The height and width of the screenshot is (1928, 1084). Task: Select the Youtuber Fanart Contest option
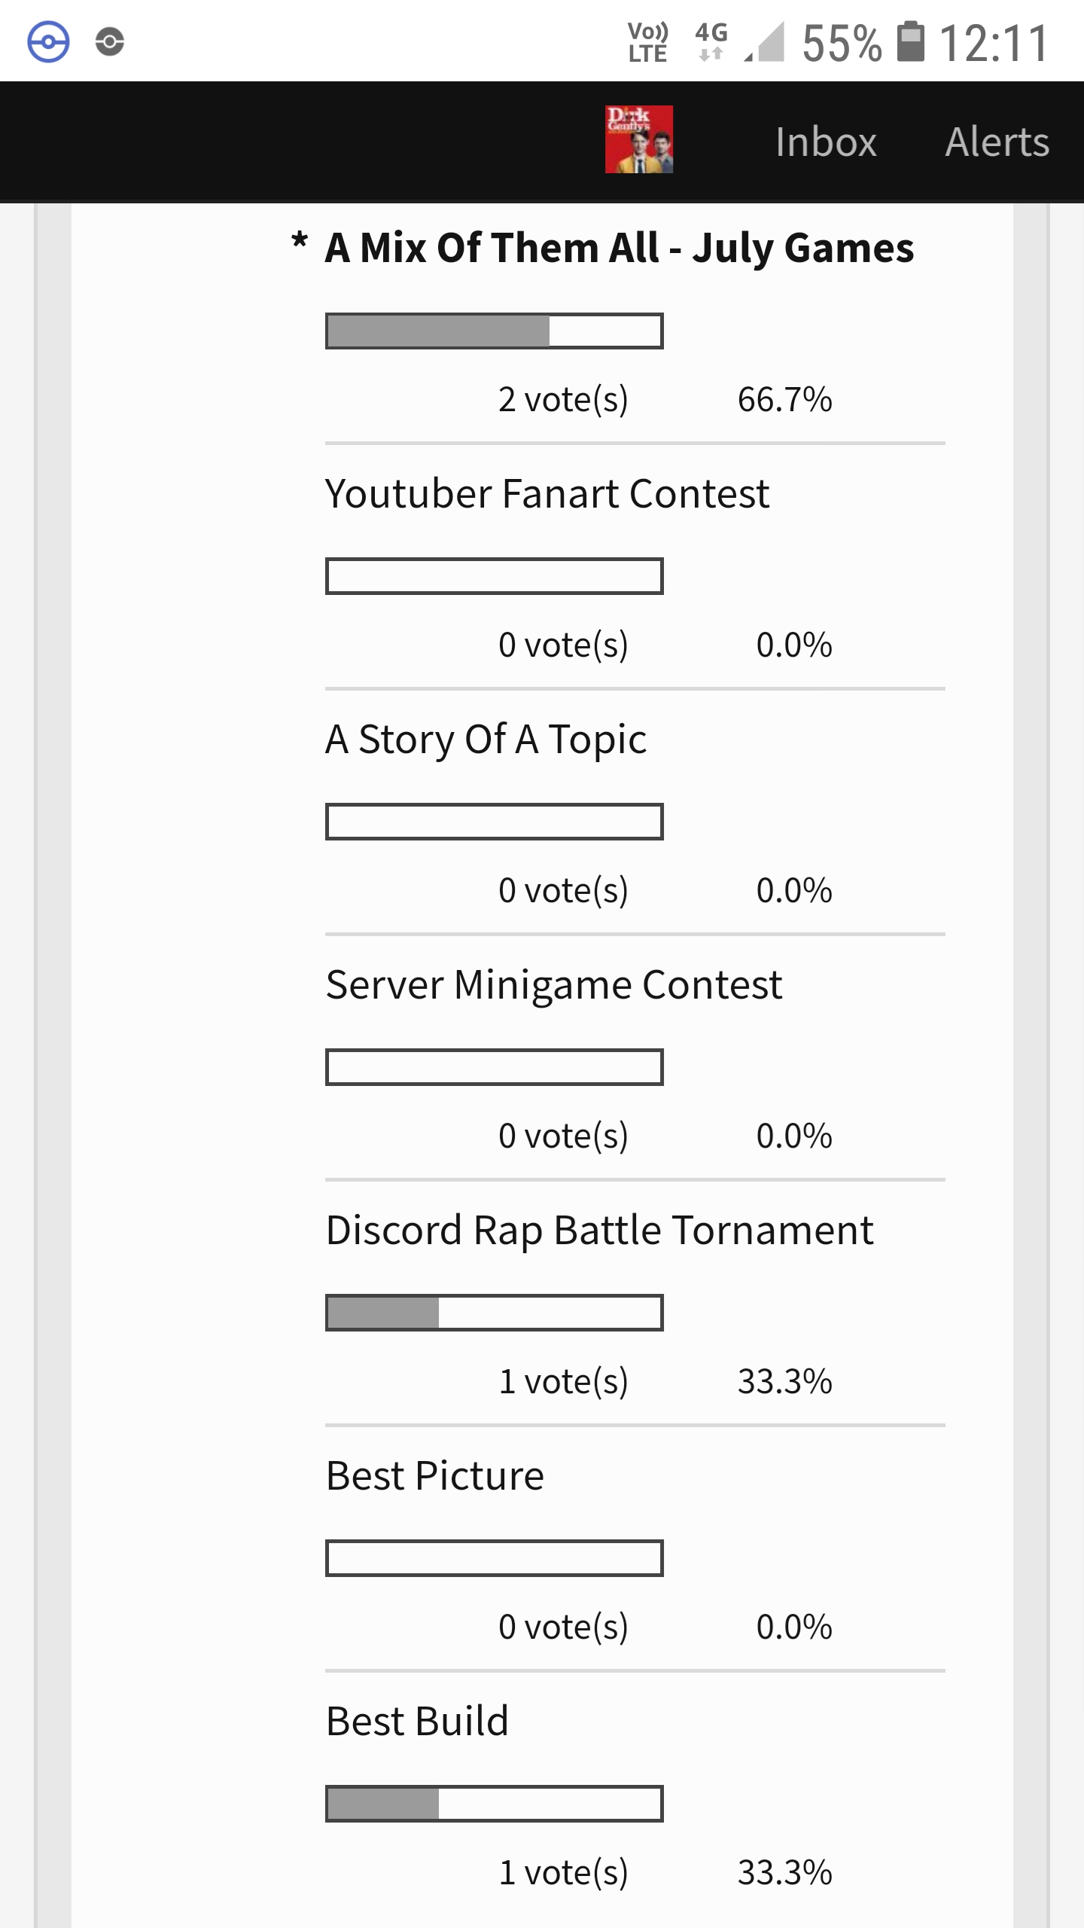[x=547, y=494]
